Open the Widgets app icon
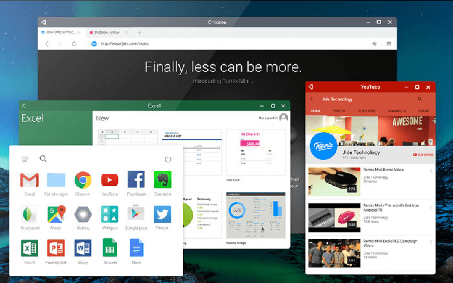Viewport: 453px width, 283px height. (x=110, y=214)
